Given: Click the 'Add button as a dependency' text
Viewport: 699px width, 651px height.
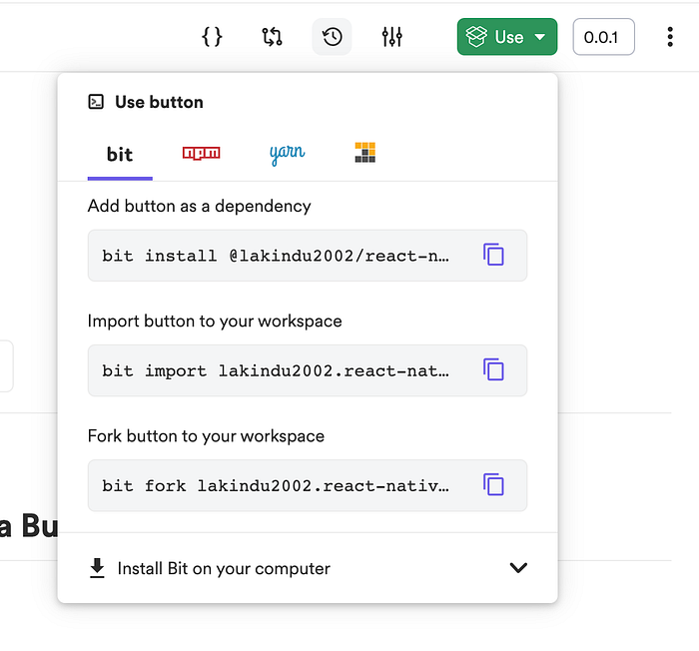Looking at the screenshot, I should [200, 206].
